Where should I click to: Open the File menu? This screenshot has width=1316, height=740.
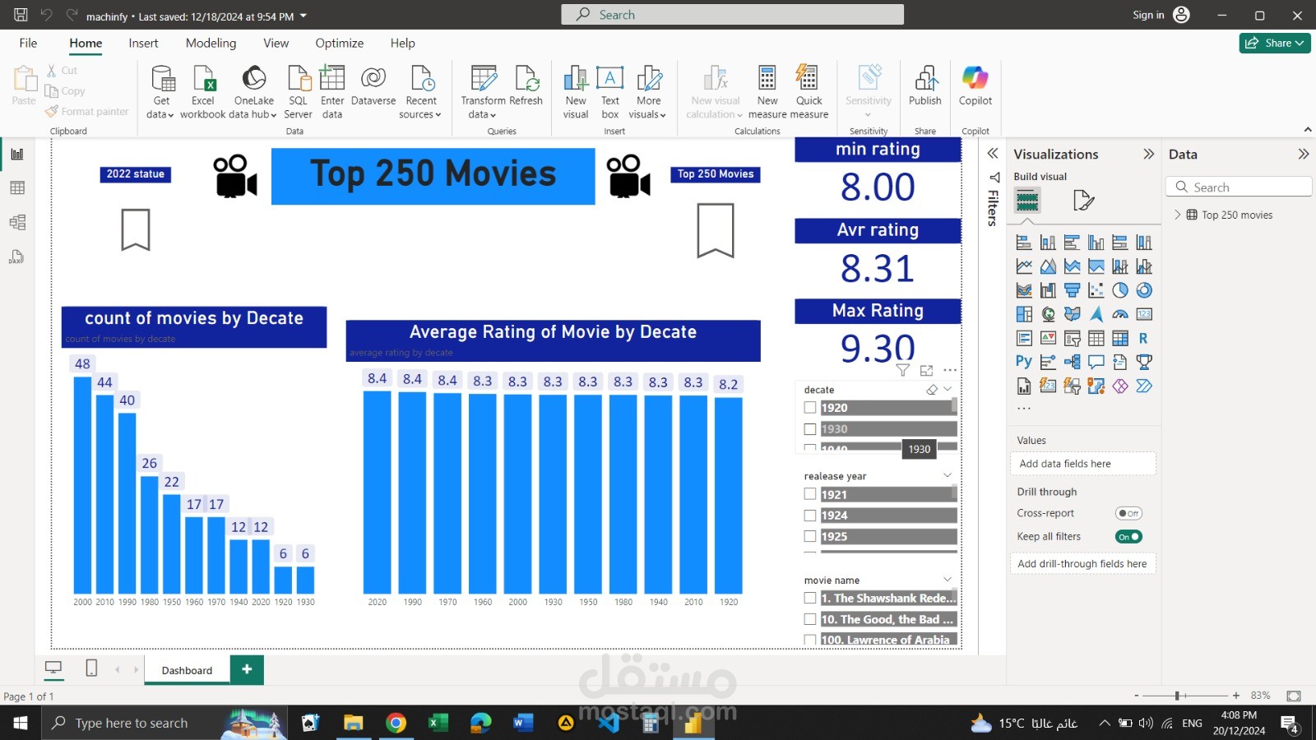coord(28,43)
